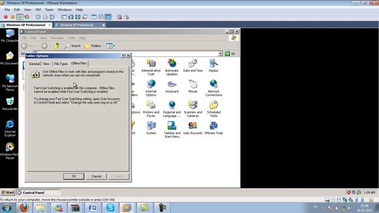The height and width of the screenshot is (213, 379).
Task: Click the Take Snapshot icon in VMware toolbar
Action: pos(38,17)
